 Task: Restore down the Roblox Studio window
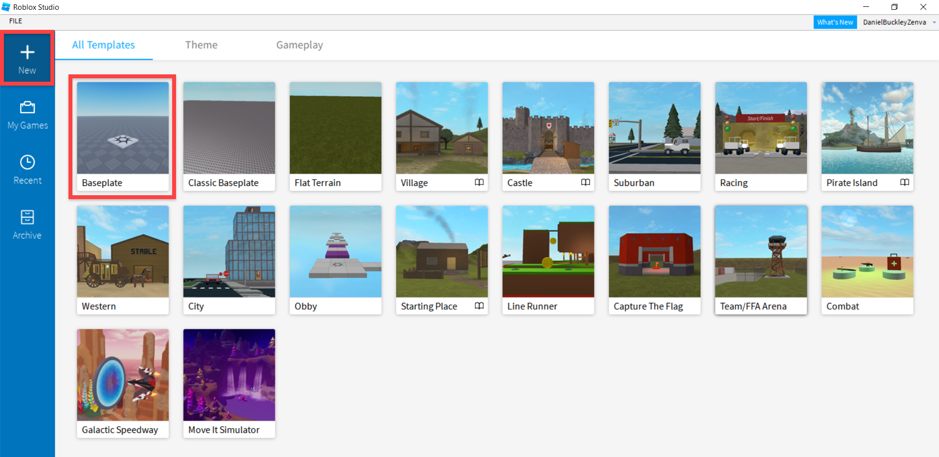coord(894,7)
